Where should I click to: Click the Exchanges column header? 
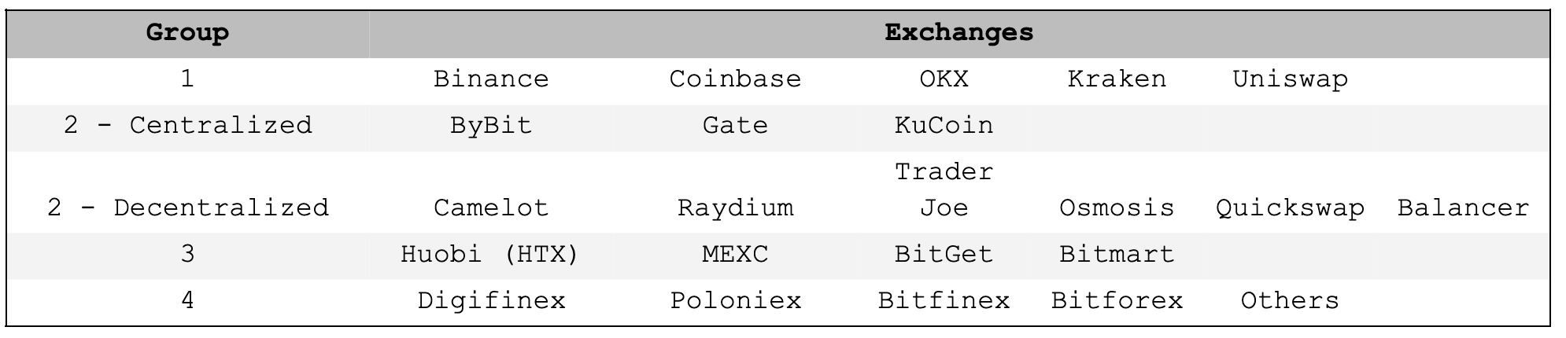pyautogui.click(x=958, y=33)
